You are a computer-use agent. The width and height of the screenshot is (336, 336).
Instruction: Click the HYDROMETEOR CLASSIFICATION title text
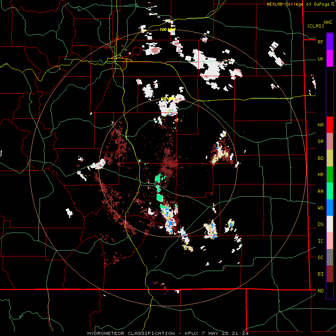[x=131, y=333]
